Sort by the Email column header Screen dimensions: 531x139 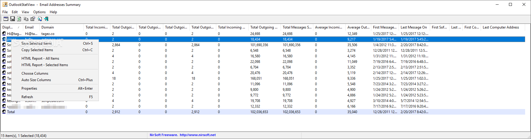click(31, 27)
